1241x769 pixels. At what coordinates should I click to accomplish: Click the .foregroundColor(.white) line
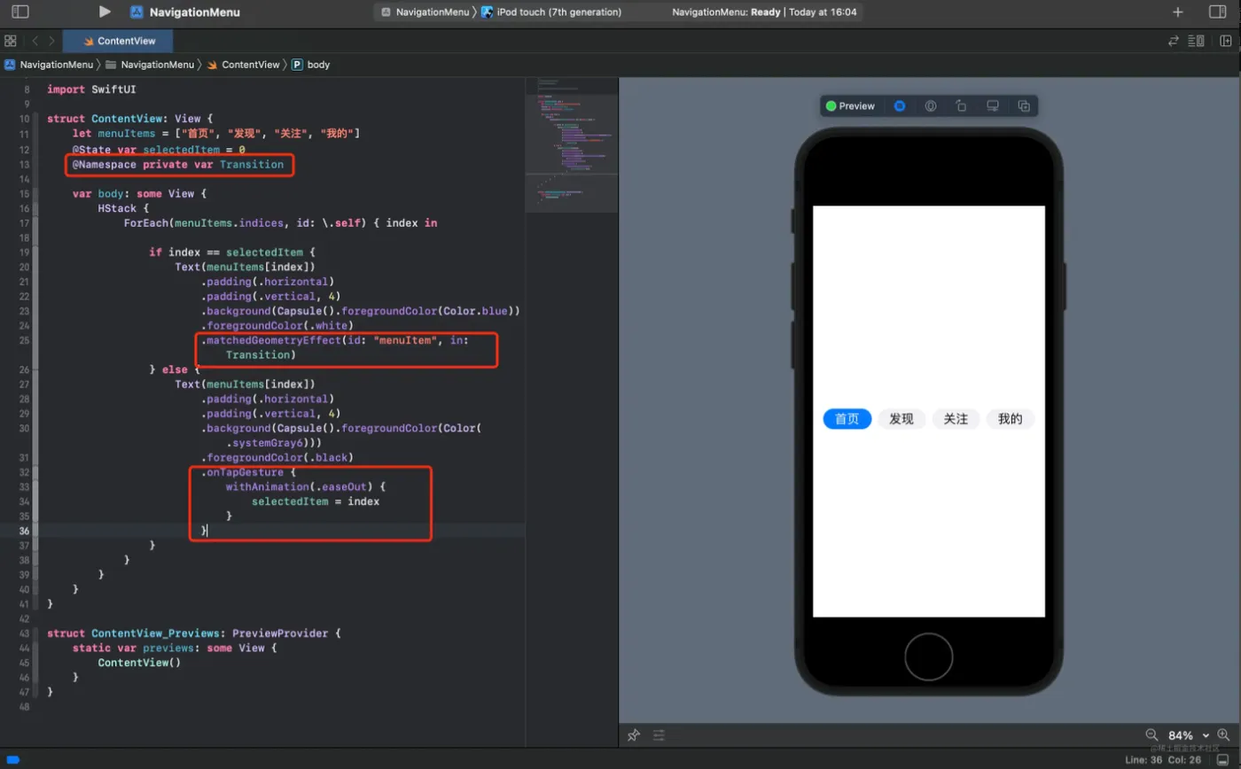(277, 325)
